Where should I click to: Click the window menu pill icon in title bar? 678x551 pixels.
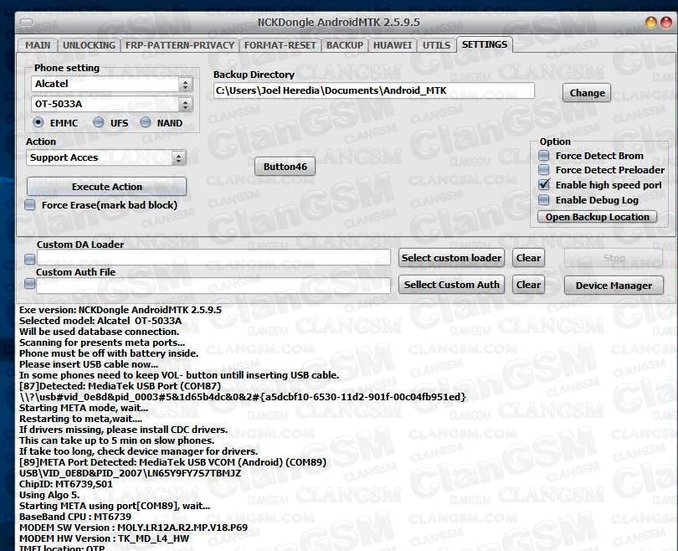[27, 22]
